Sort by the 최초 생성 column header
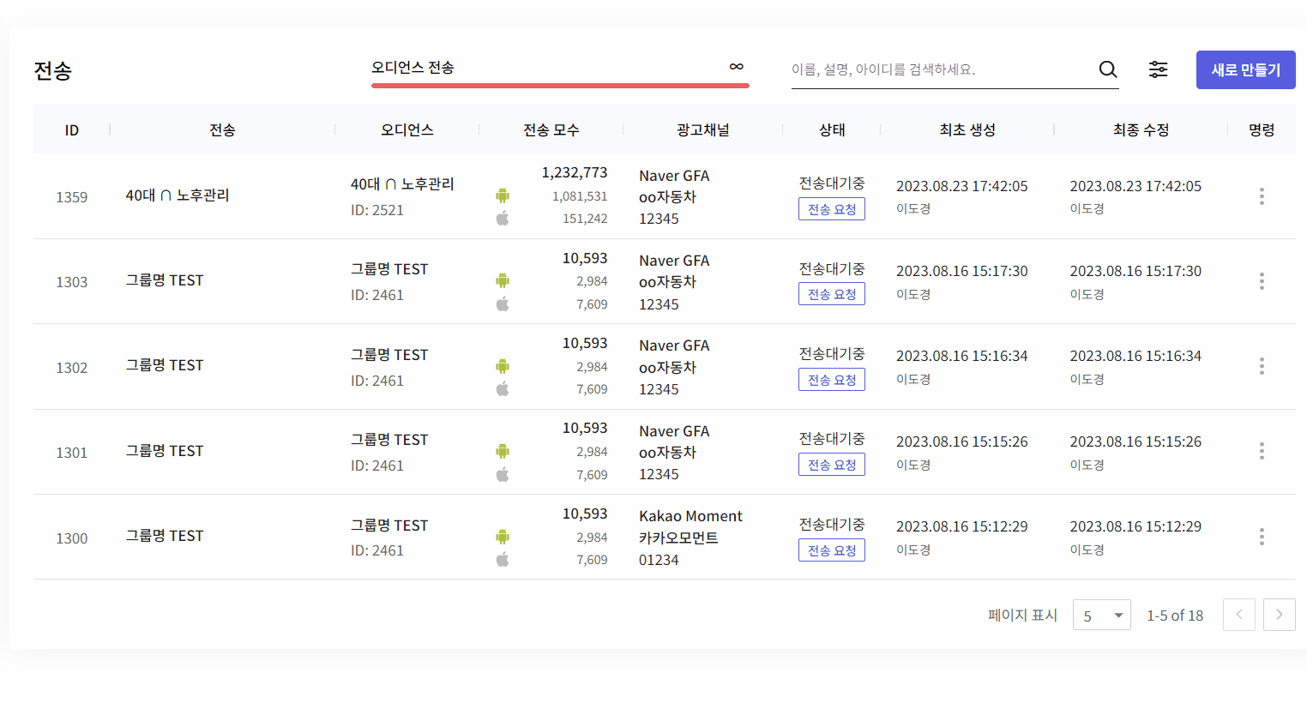Image resolution: width=1307 pixels, height=703 pixels. 967,130
